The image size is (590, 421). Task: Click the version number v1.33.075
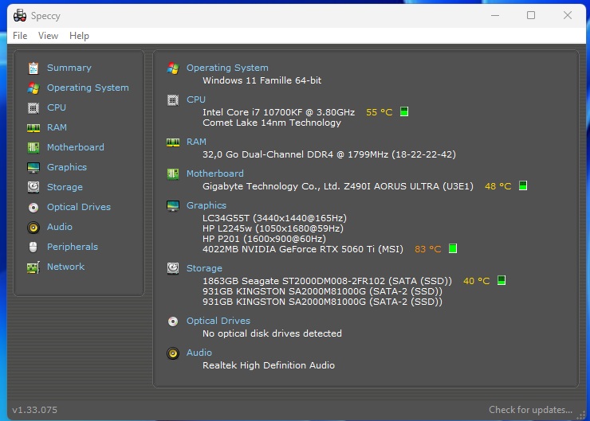click(x=34, y=410)
